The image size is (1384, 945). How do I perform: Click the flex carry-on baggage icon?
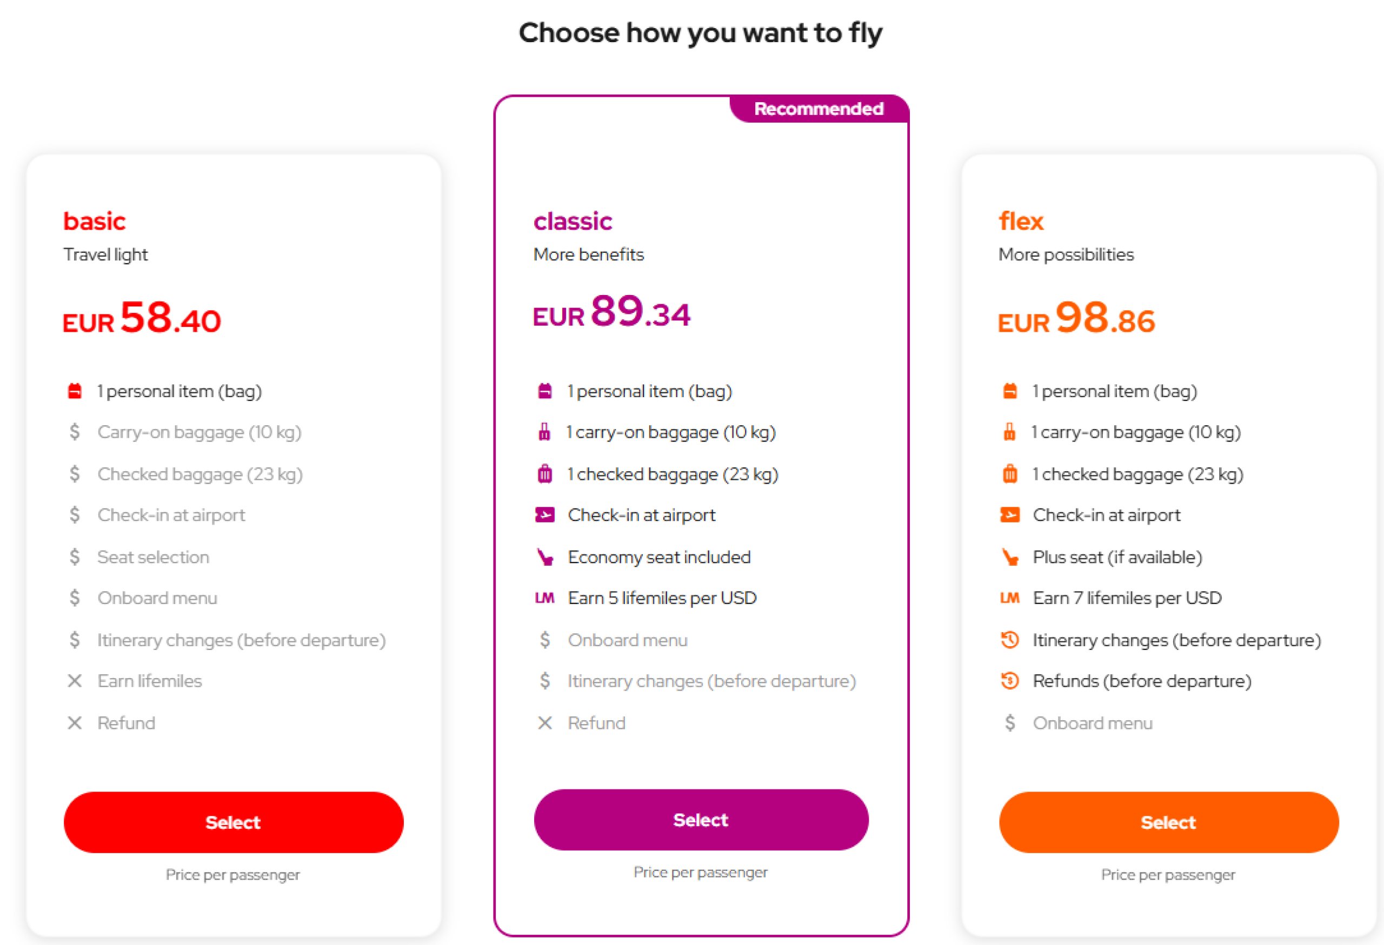pos(1009,432)
